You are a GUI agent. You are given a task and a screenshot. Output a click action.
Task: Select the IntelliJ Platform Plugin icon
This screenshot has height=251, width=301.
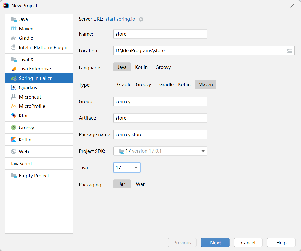(14, 47)
